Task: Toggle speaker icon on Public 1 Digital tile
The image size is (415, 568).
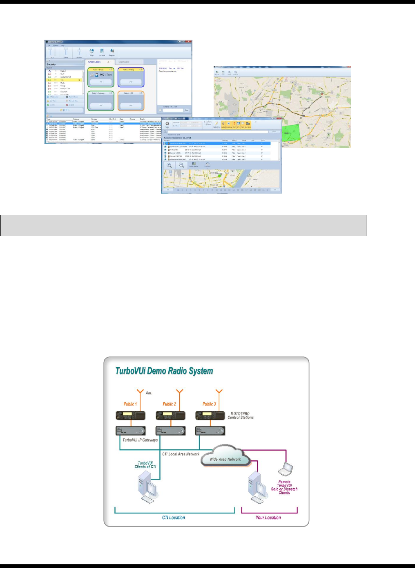Action: 111,69
